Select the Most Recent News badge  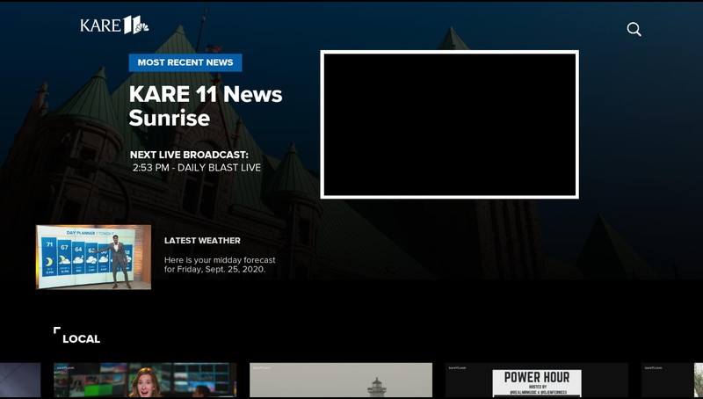point(185,62)
